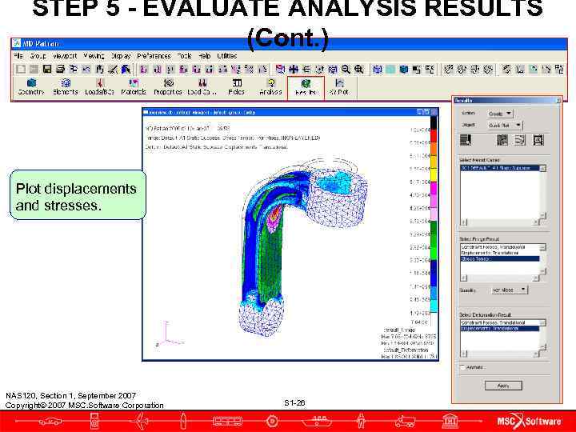Open the Group menu

(38, 56)
